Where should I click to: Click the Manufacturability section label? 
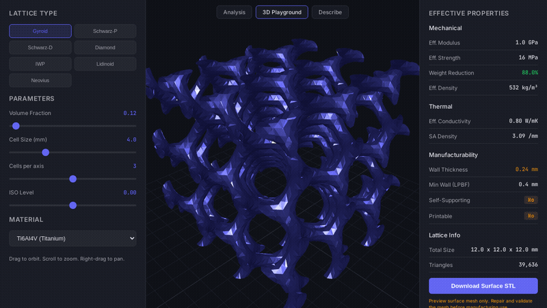point(453,155)
